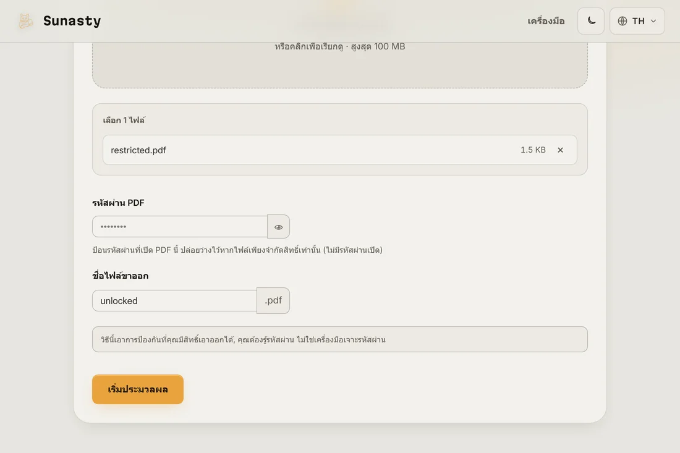
Task: Click the รหัสผ่าน PDF label
Action: [119, 203]
